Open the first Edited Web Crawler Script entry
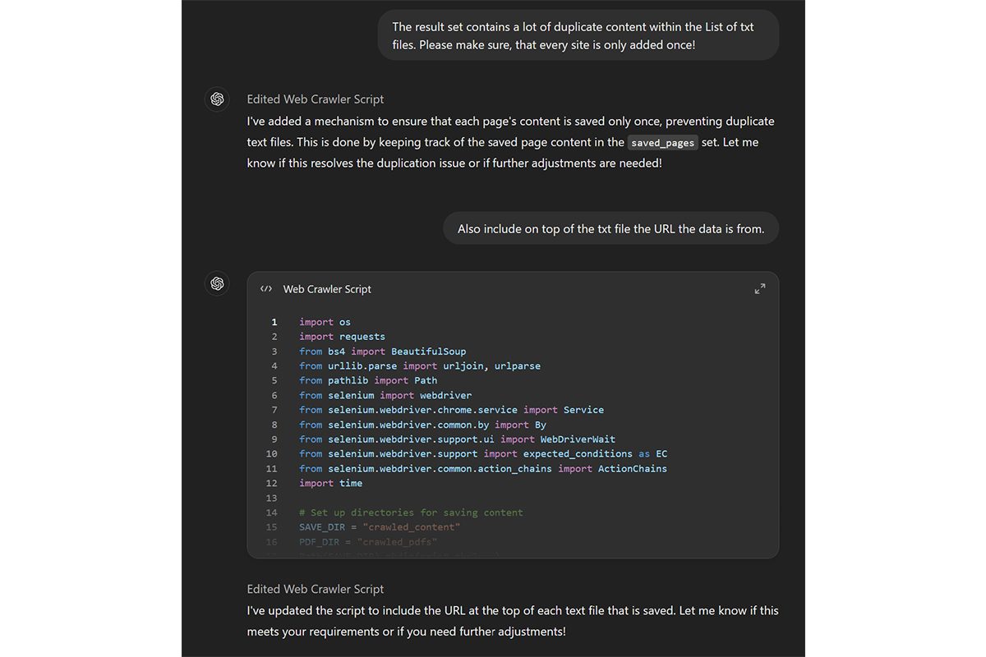This screenshot has width=986, height=657. [315, 99]
